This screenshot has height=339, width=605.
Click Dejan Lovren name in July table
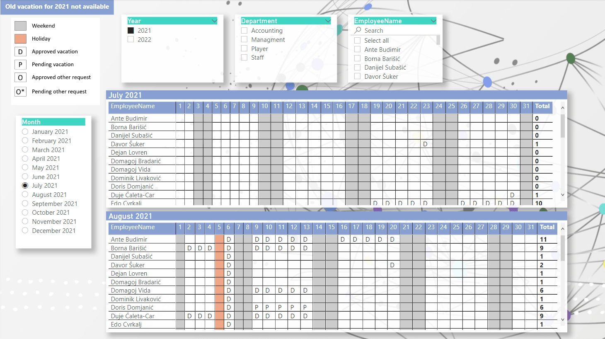point(129,153)
